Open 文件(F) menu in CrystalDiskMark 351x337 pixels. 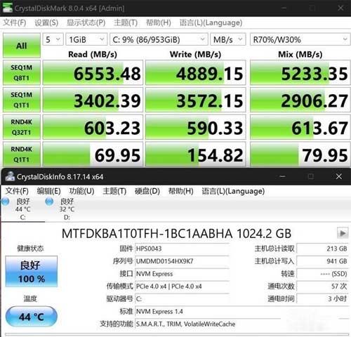(x=15, y=22)
